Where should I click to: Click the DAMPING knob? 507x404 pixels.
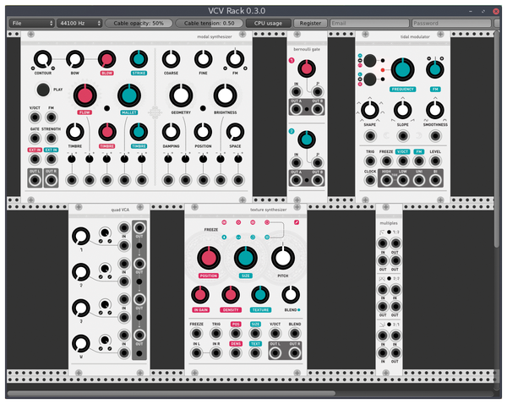pyautogui.click(x=171, y=132)
